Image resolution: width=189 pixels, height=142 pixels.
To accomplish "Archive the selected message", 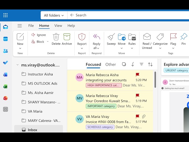I will tap(67, 39).
